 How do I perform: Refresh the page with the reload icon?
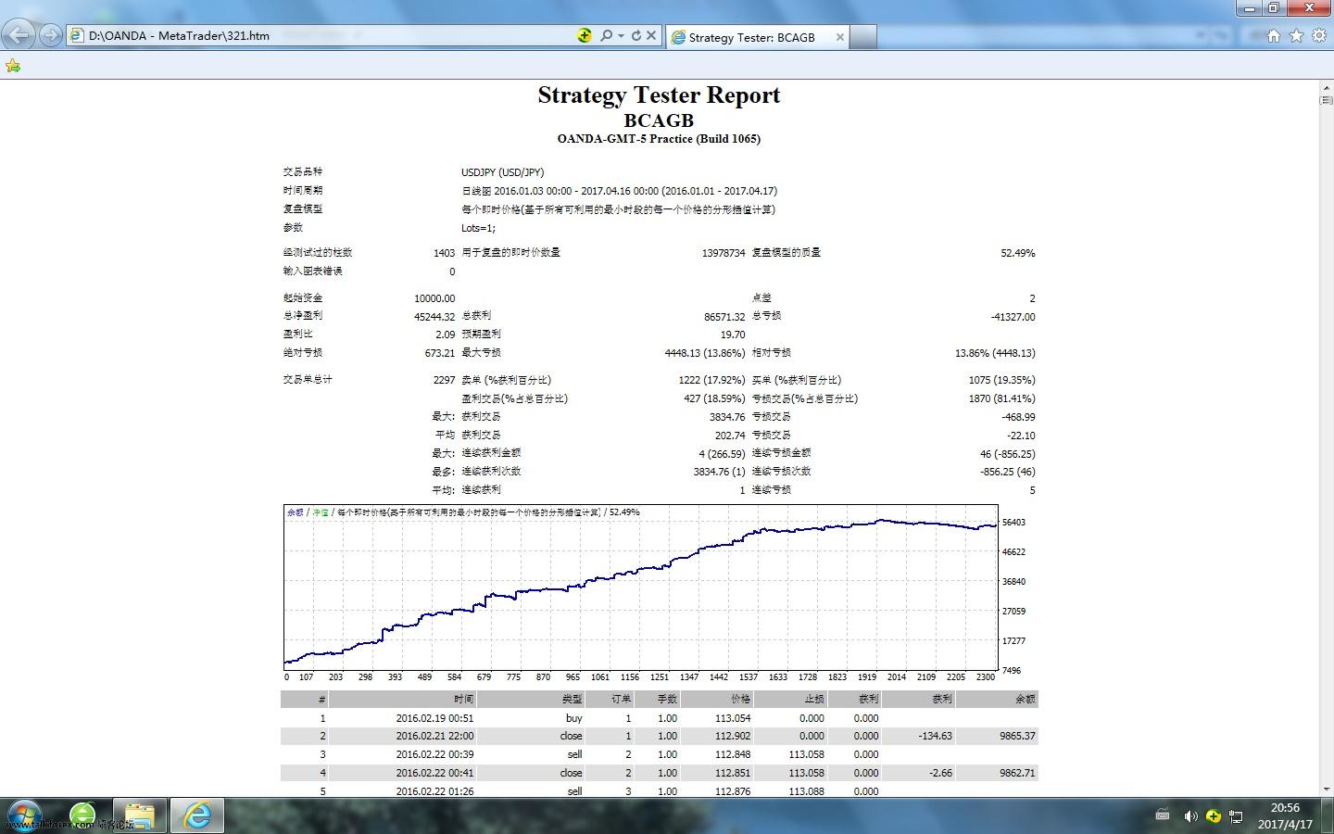[x=636, y=35]
